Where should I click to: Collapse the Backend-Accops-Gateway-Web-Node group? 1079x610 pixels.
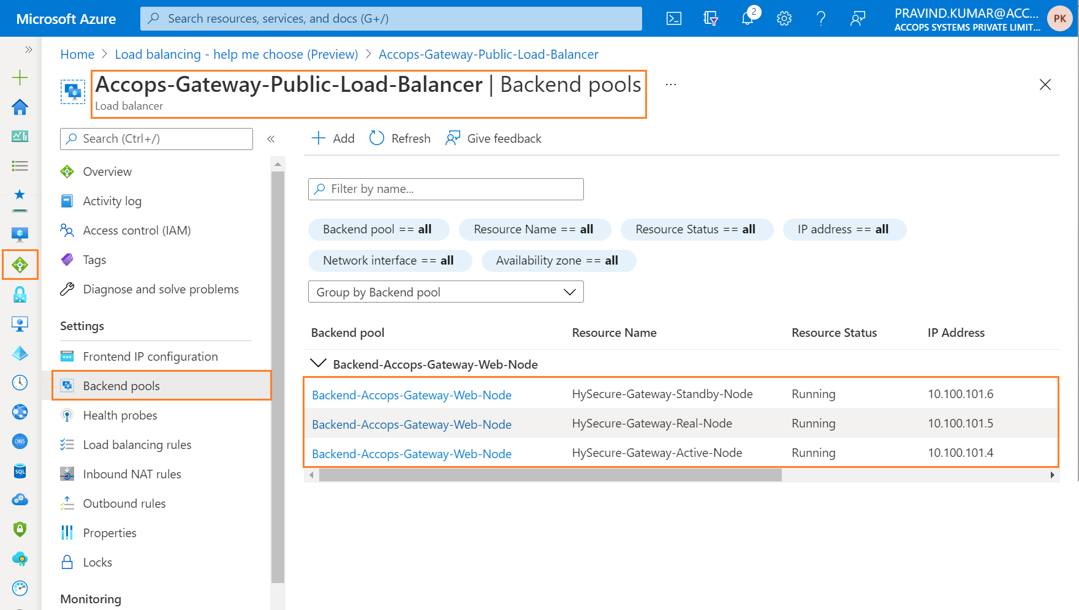[318, 364]
